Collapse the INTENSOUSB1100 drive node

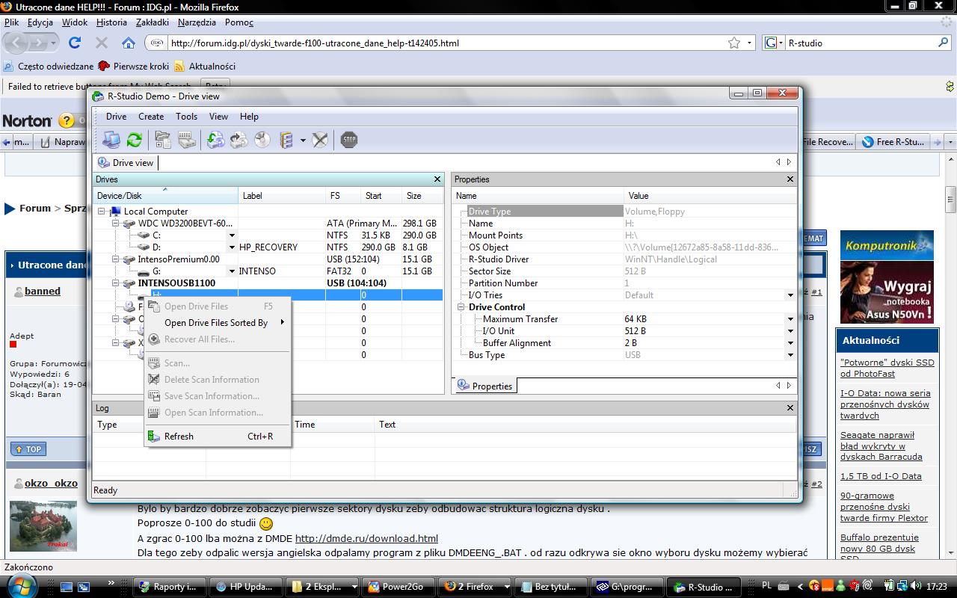(116, 283)
